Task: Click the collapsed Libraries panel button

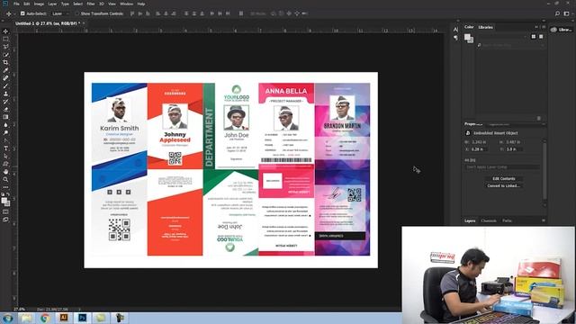Action: [562, 30]
